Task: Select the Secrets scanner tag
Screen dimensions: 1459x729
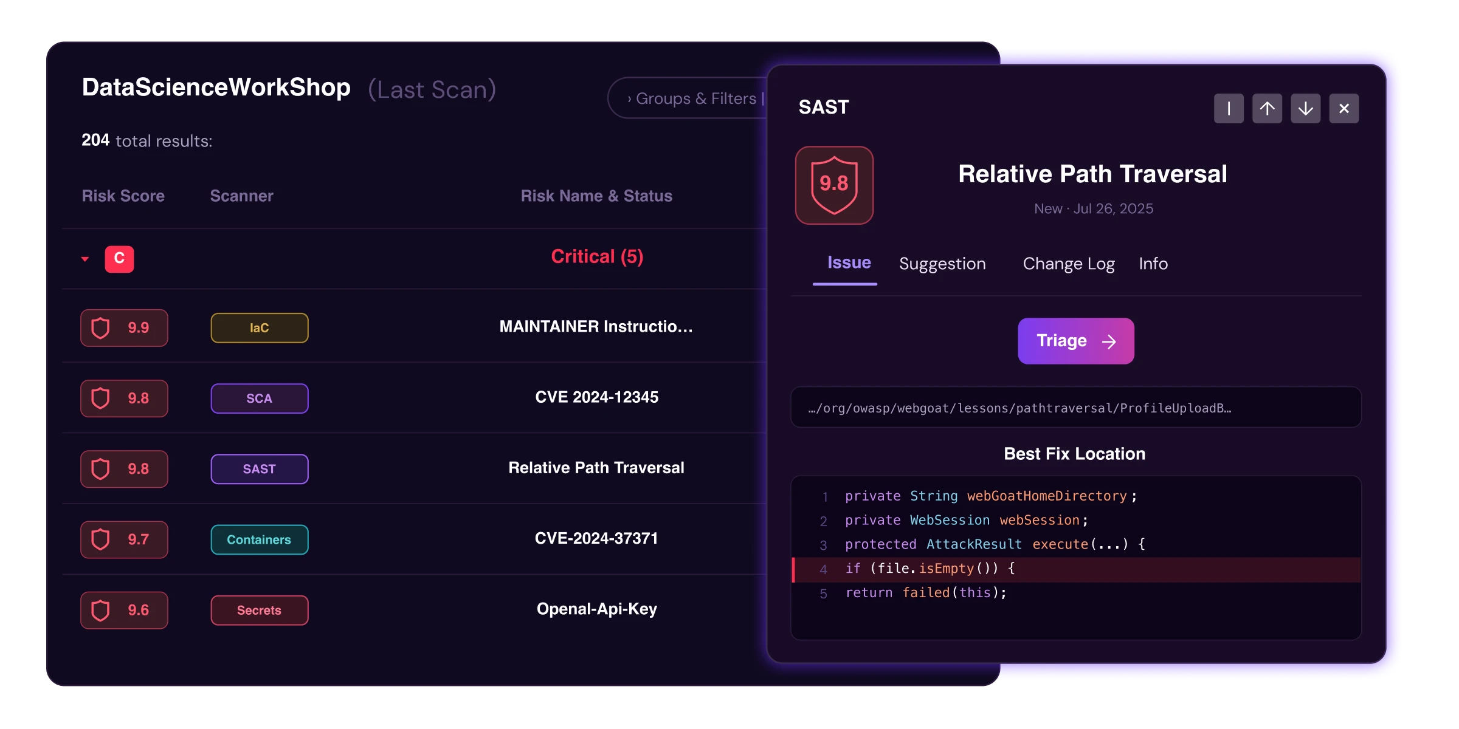Action: tap(260, 610)
